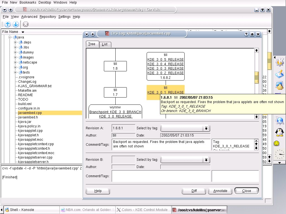Click the netscape folder icon
Viewport: 286px width, 214px height.
(21, 62)
